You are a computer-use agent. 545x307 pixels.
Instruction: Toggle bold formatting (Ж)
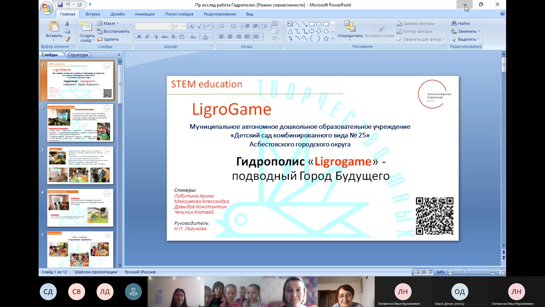tap(139, 37)
